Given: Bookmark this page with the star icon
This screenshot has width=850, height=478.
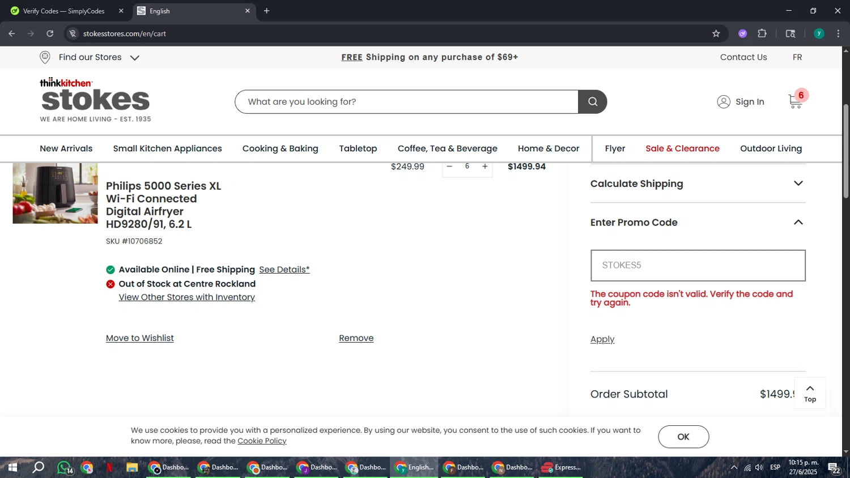Looking at the screenshot, I should click(x=716, y=34).
